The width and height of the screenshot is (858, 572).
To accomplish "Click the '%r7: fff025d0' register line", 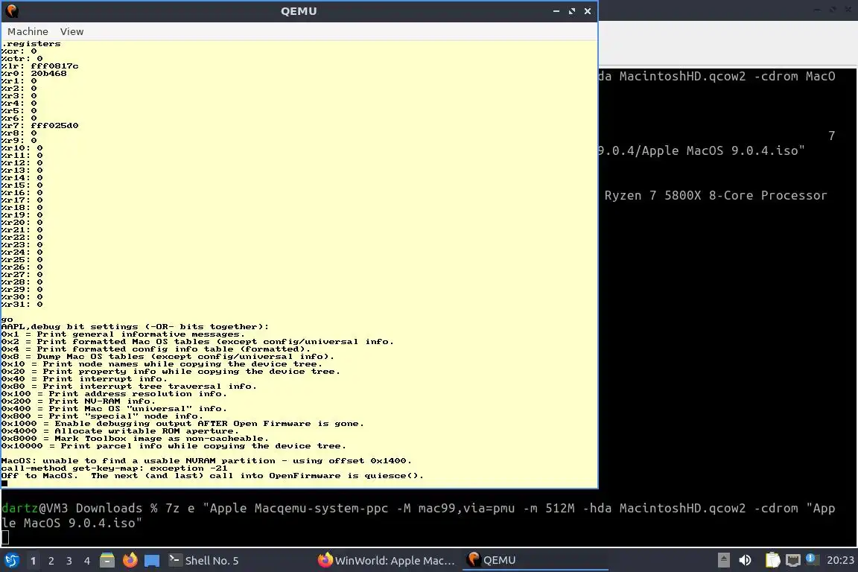I will [39, 126].
